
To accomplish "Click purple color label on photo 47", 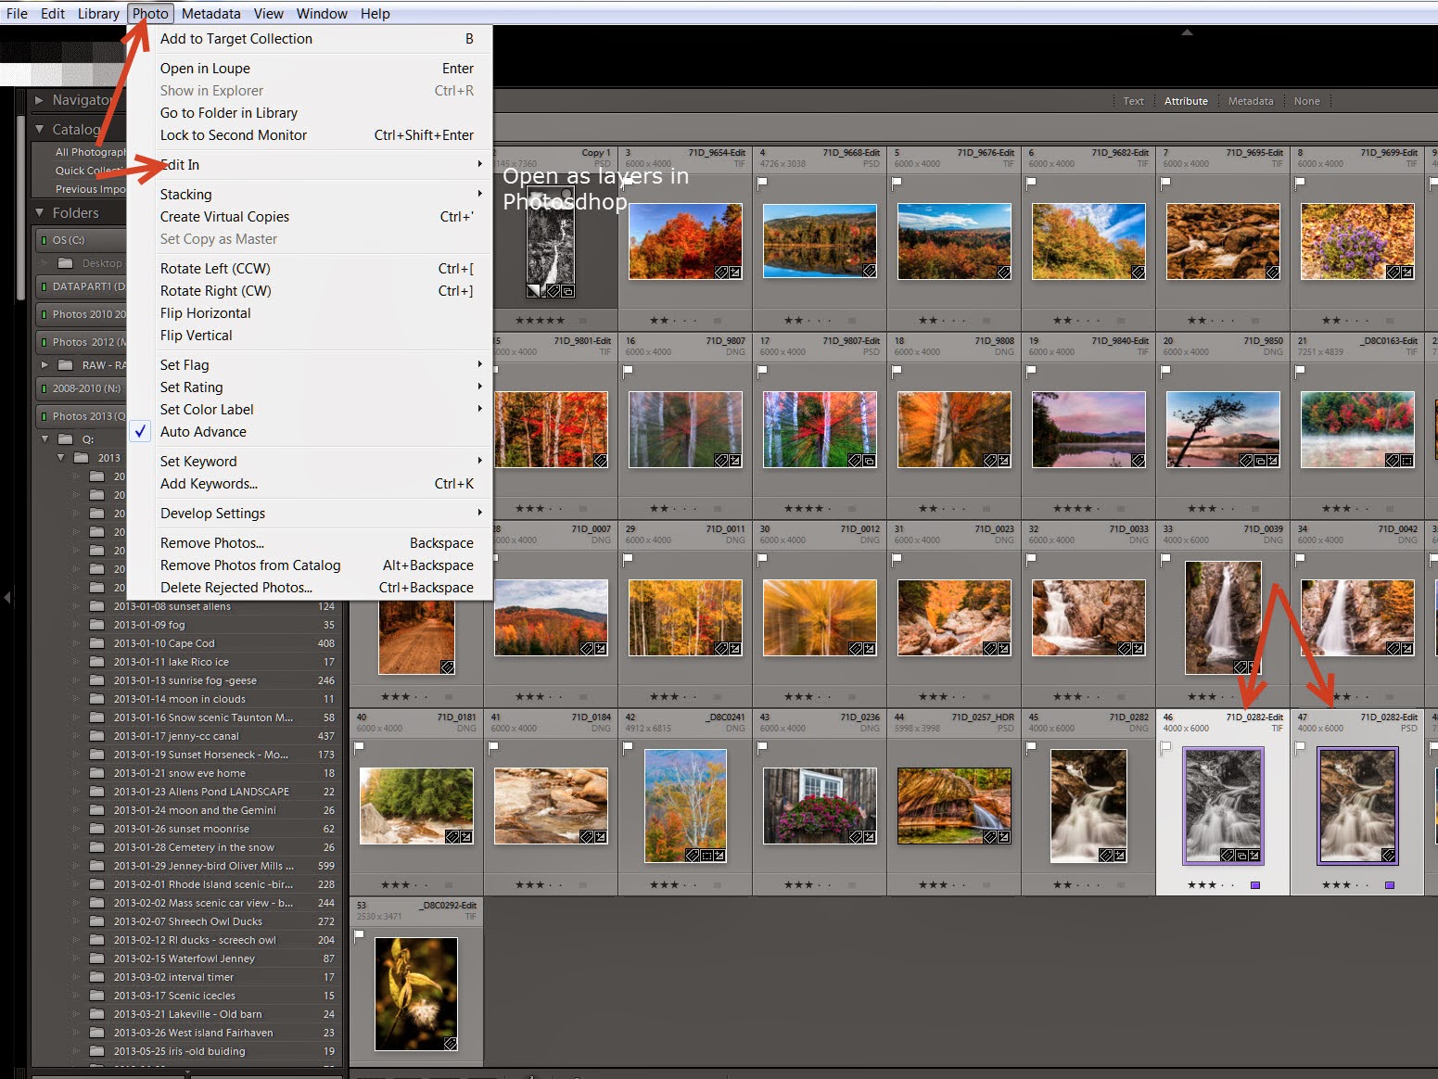I will coord(1390,885).
